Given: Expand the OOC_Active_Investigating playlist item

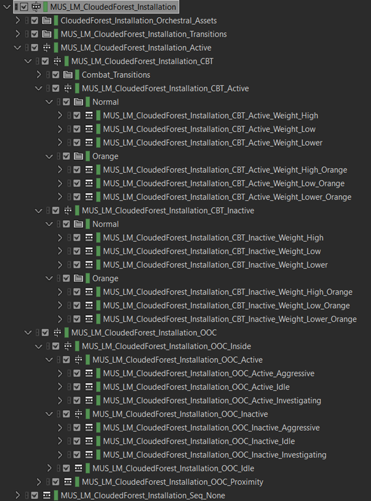Looking at the screenshot, I should pos(60,401).
